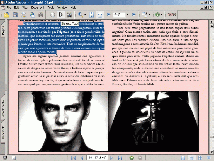Image resolution: width=214 pixels, height=161 pixels.
Task: Restore the document window inside Adobe Reader
Action: point(206,7)
